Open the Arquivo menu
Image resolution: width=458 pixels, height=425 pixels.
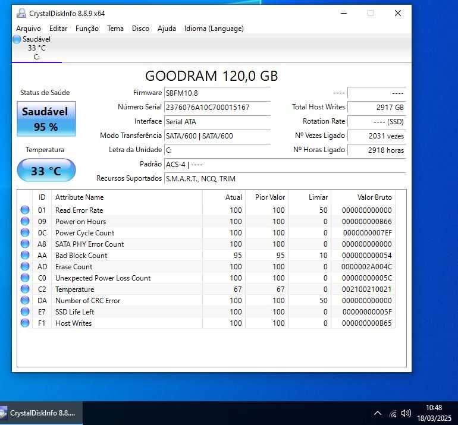tap(29, 29)
